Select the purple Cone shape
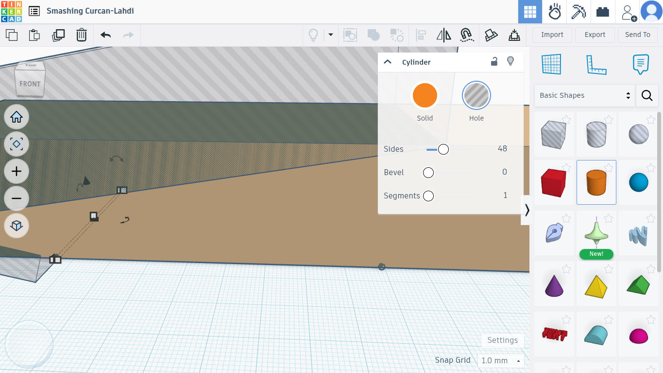Screen dimensions: 663x373 tap(554, 284)
